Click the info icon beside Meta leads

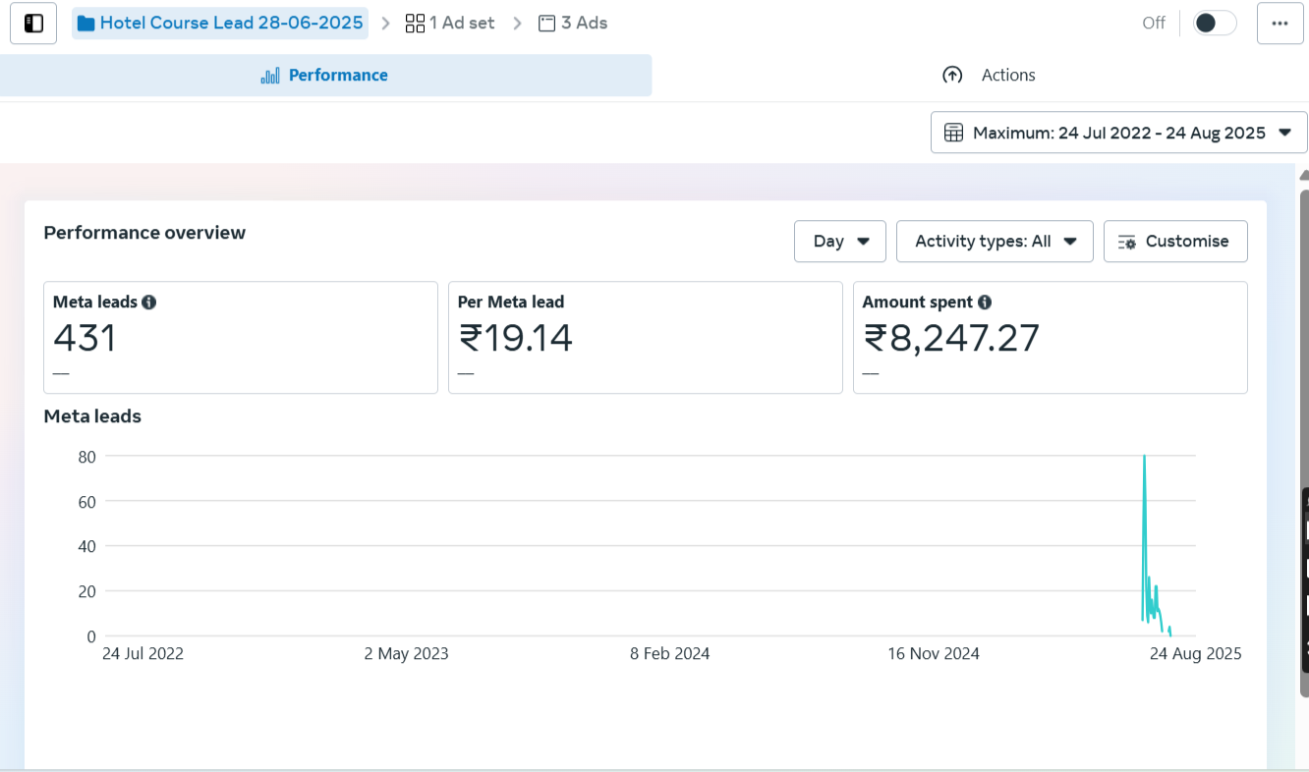(x=149, y=303)
